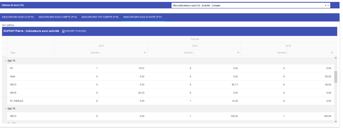Screen dimensions: 343x130
Task: Open Indicateurs Suivi Compte (P16) tab
Action: coord(58,17)
